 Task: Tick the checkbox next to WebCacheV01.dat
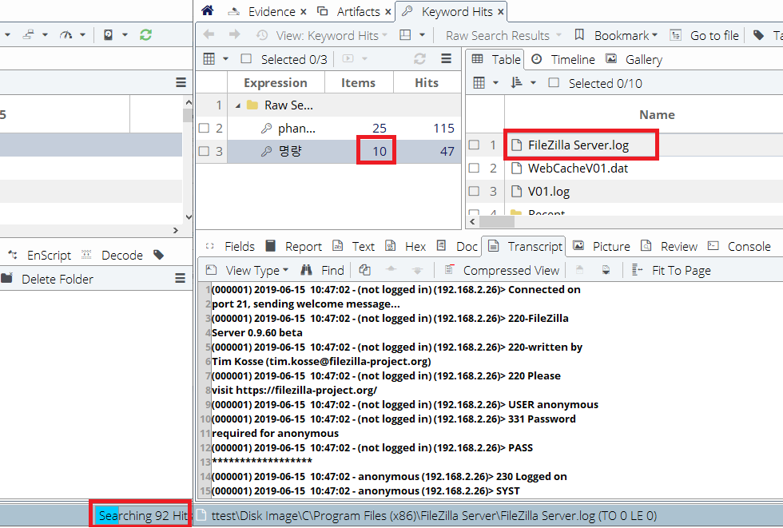tap(474, 169)
